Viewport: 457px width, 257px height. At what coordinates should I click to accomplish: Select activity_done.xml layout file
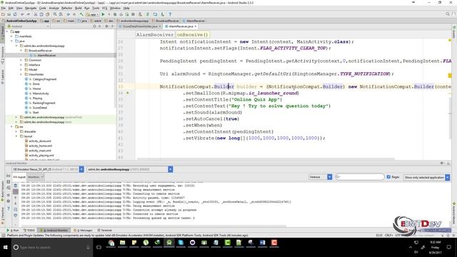pos(40,141)
